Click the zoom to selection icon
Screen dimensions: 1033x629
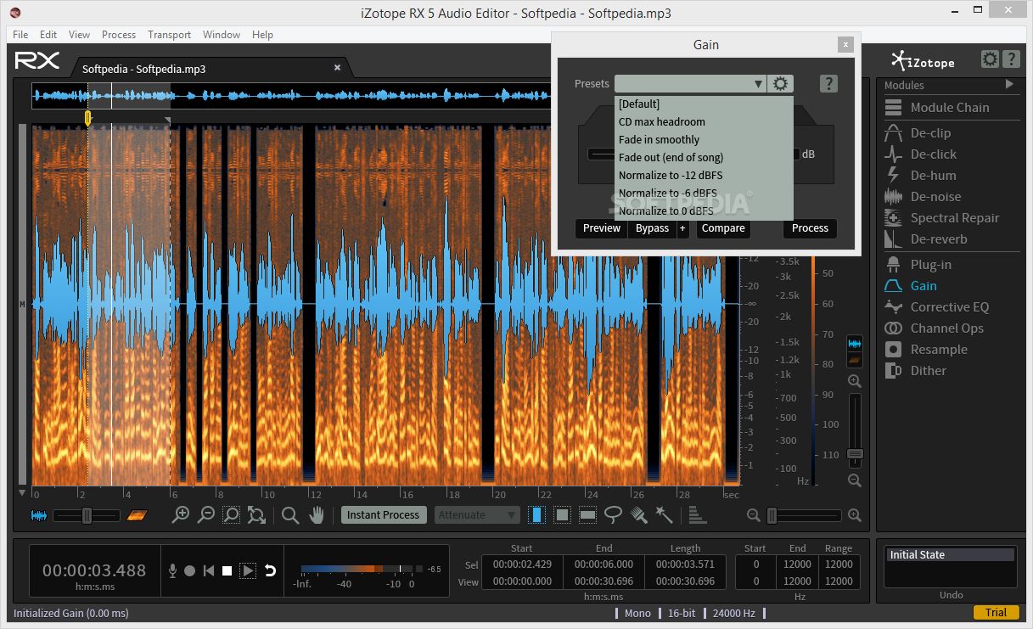(x=231, y=514)
